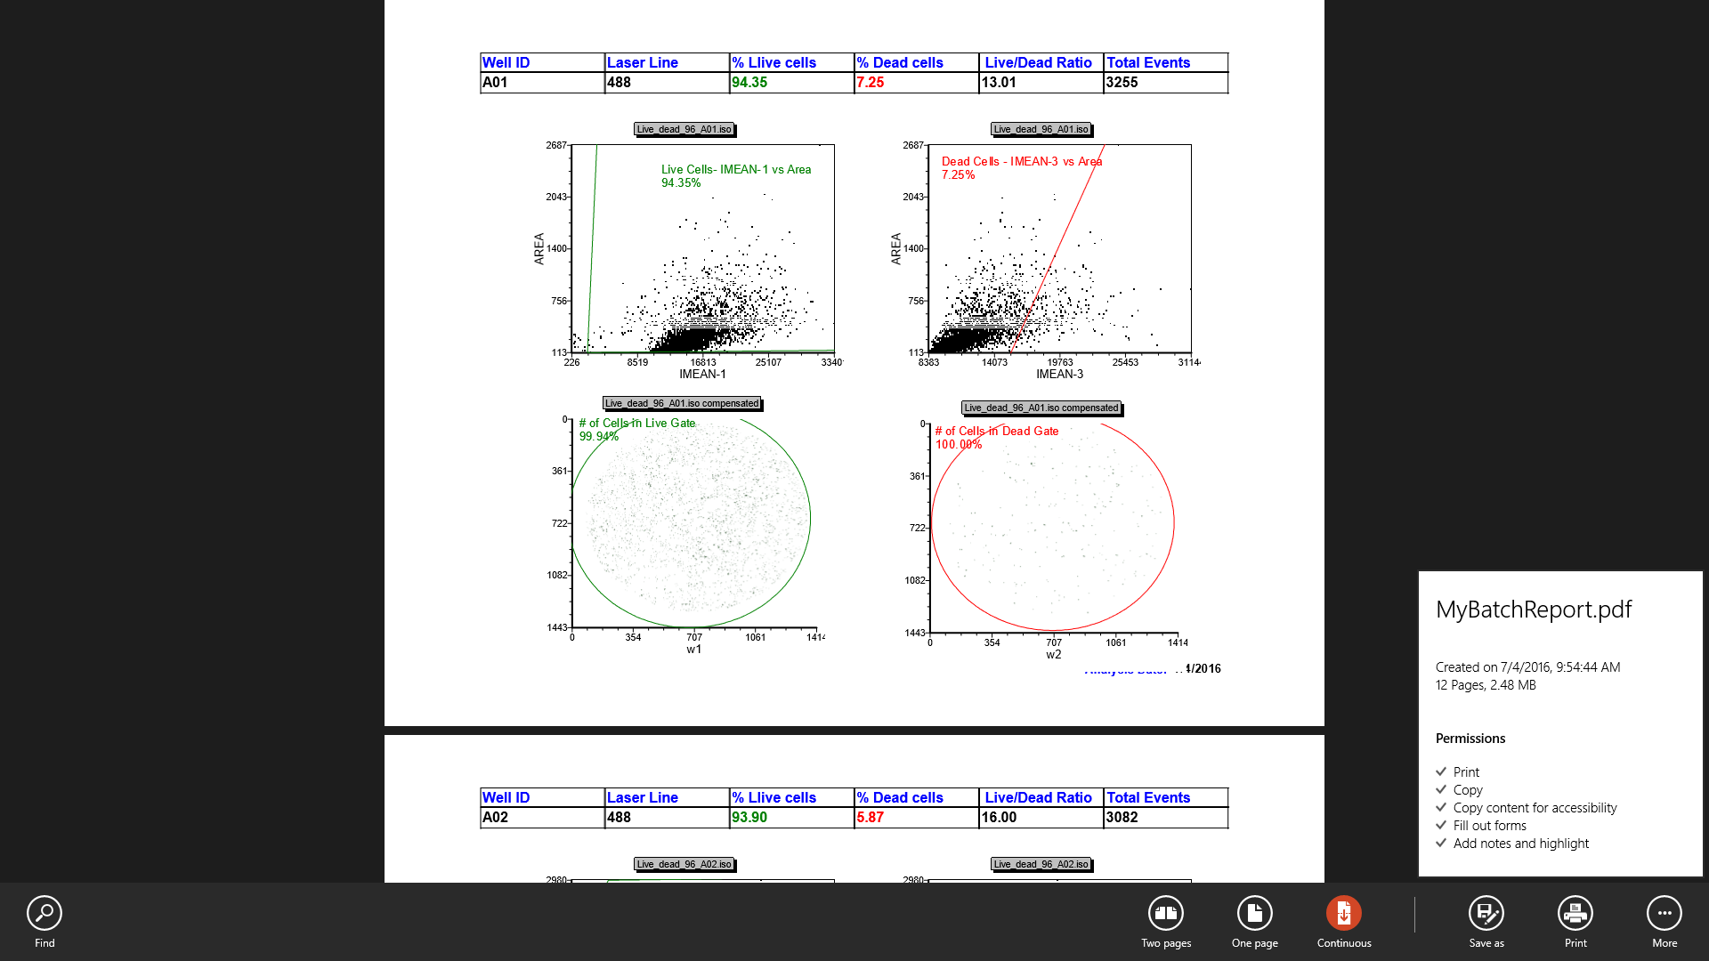
Task: Open the More options menu
Action: pyautogui.click(x=1664, y=914)
